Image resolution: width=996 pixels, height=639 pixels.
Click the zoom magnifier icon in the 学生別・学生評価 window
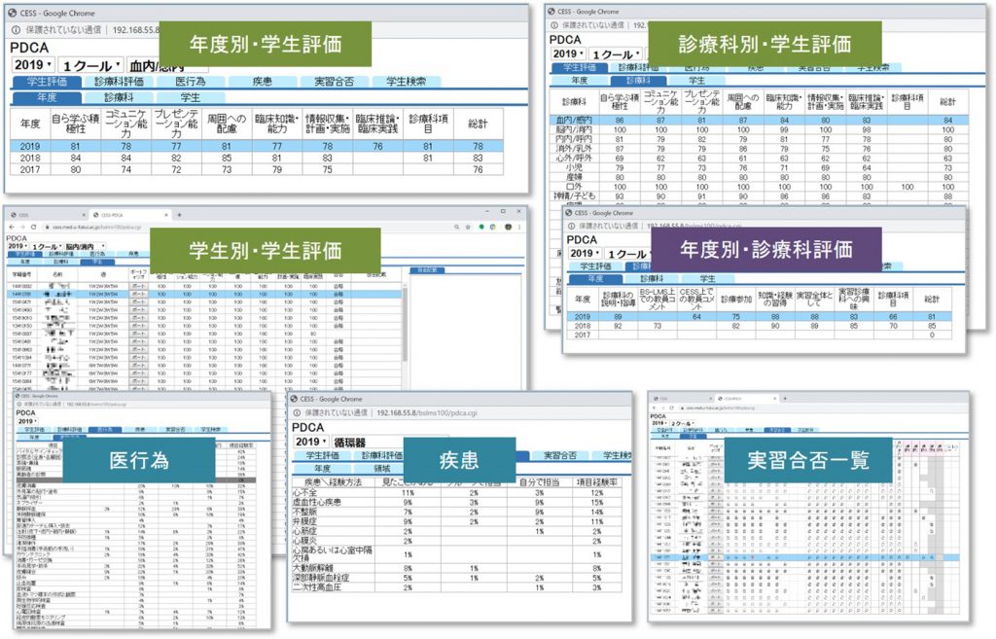pos(456,227)
